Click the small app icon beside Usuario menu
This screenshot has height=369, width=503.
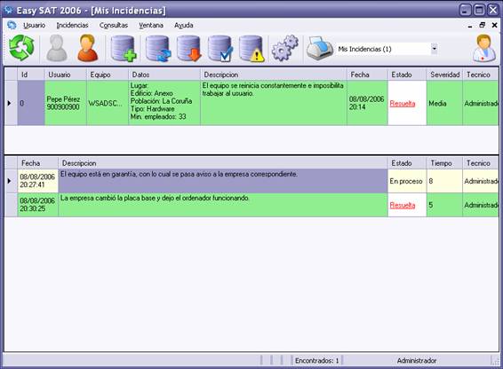coord(12,25)
